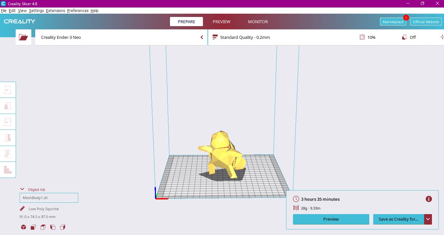Click the clock print time icon
Image resolution: width=444 pixels, height=235 pixels.
tap(296, 199)
